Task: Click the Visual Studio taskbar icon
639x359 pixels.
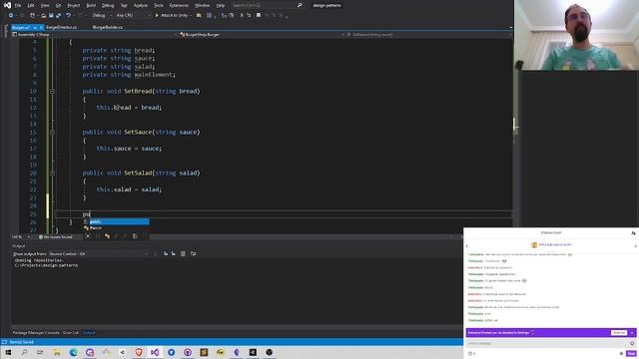Action: pyautogui.click(x=155, y=352)
